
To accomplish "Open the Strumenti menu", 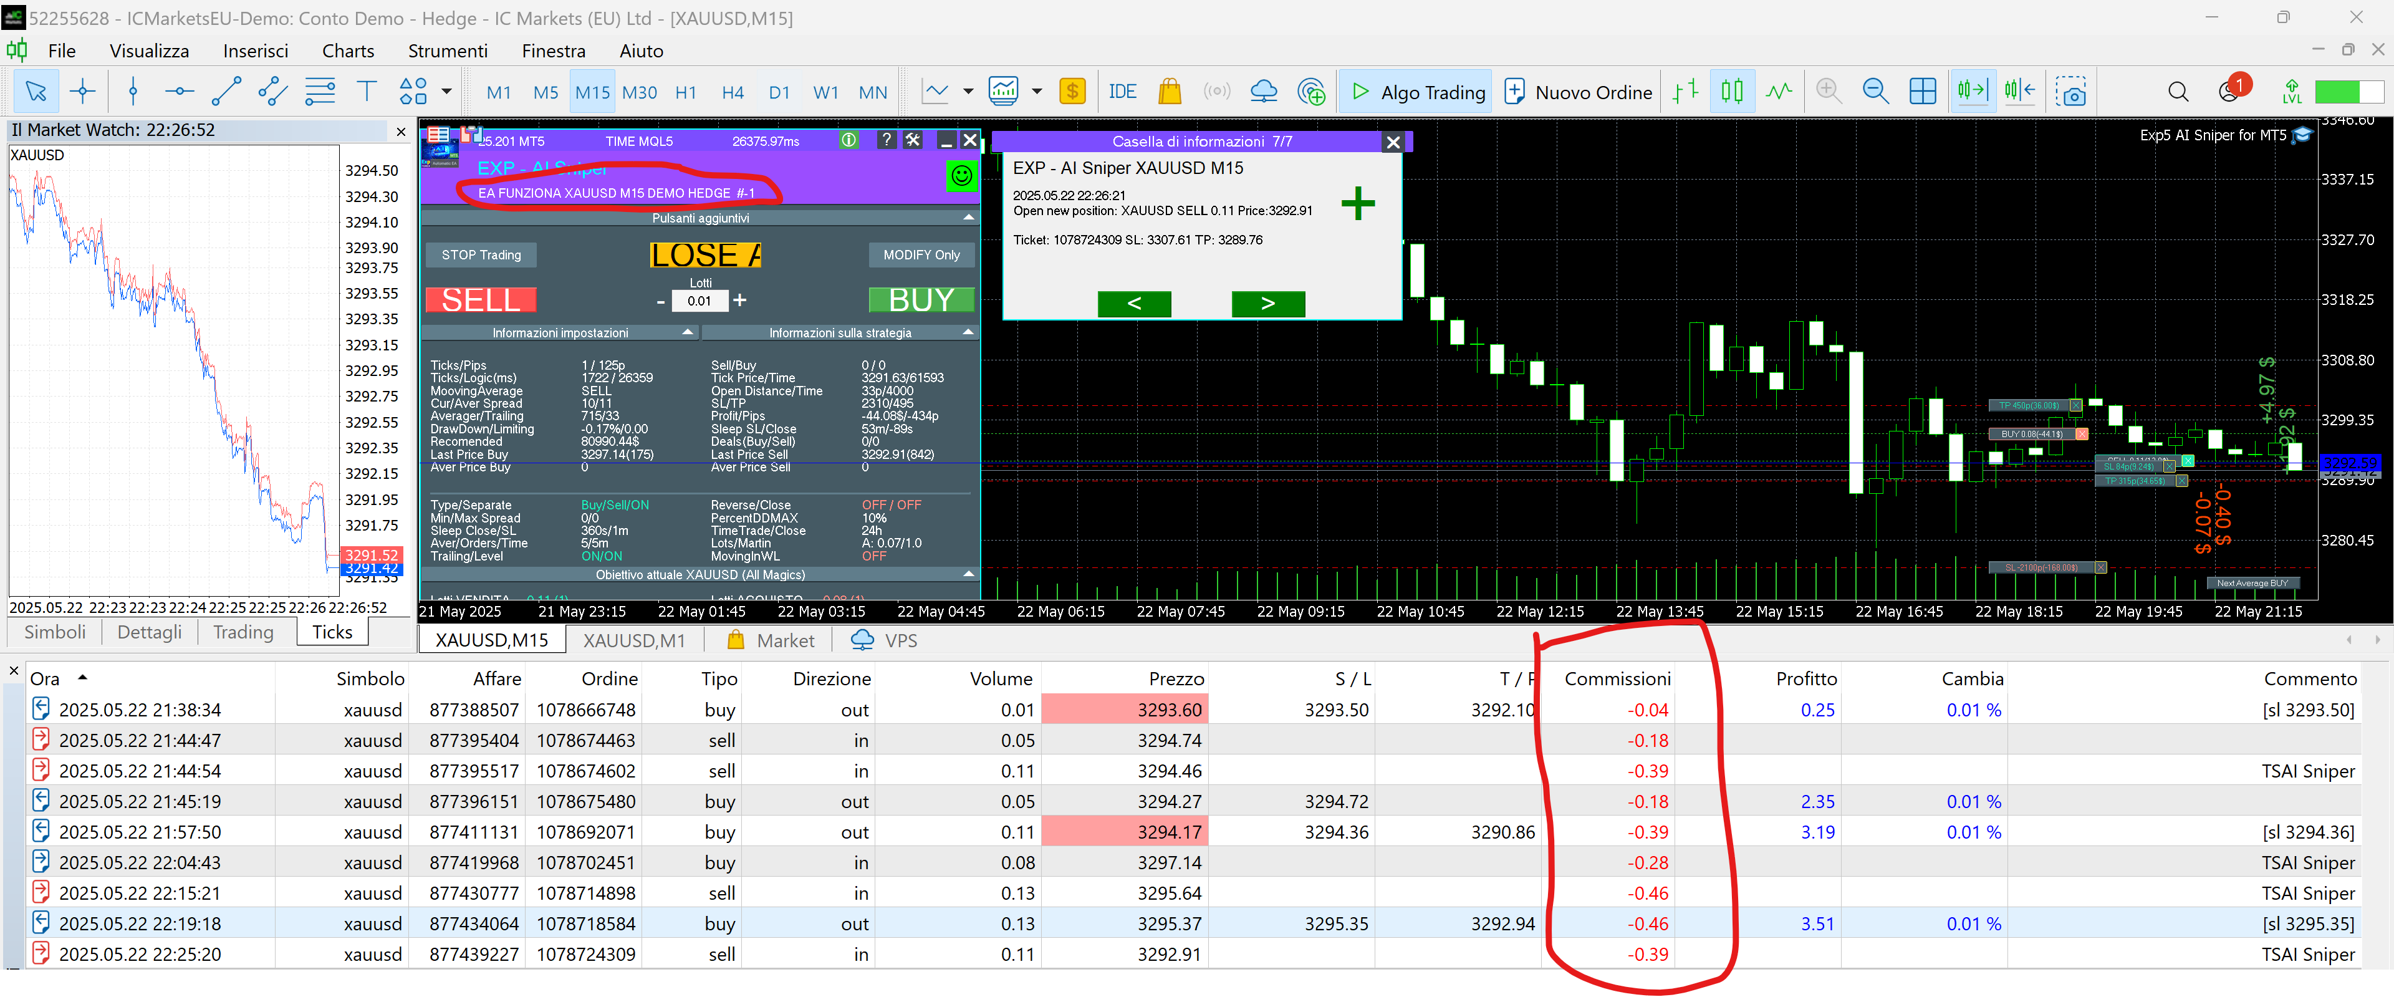I will point(447,51).
